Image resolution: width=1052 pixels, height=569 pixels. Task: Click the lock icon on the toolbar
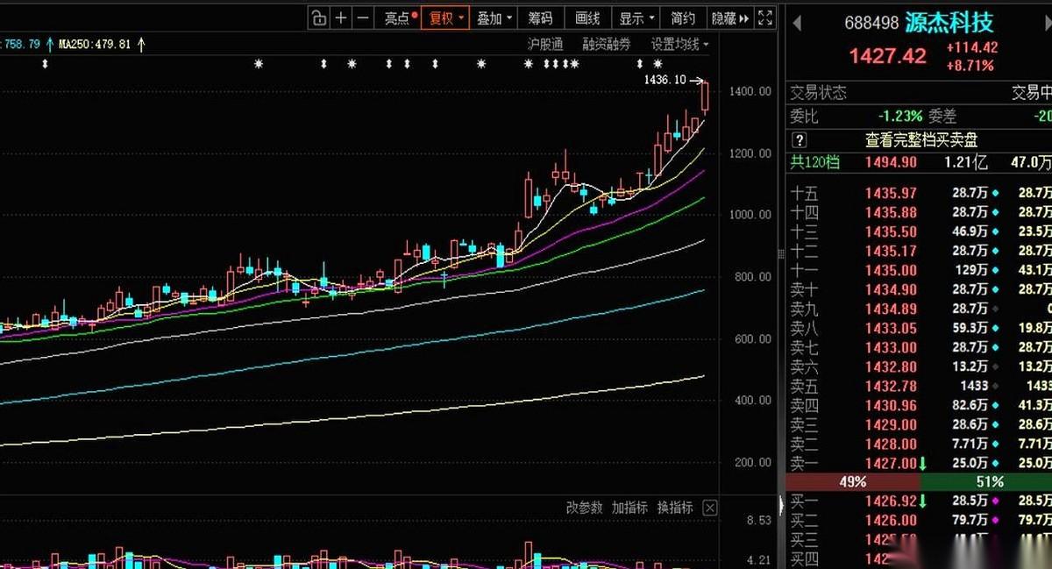tap(318, 17)
